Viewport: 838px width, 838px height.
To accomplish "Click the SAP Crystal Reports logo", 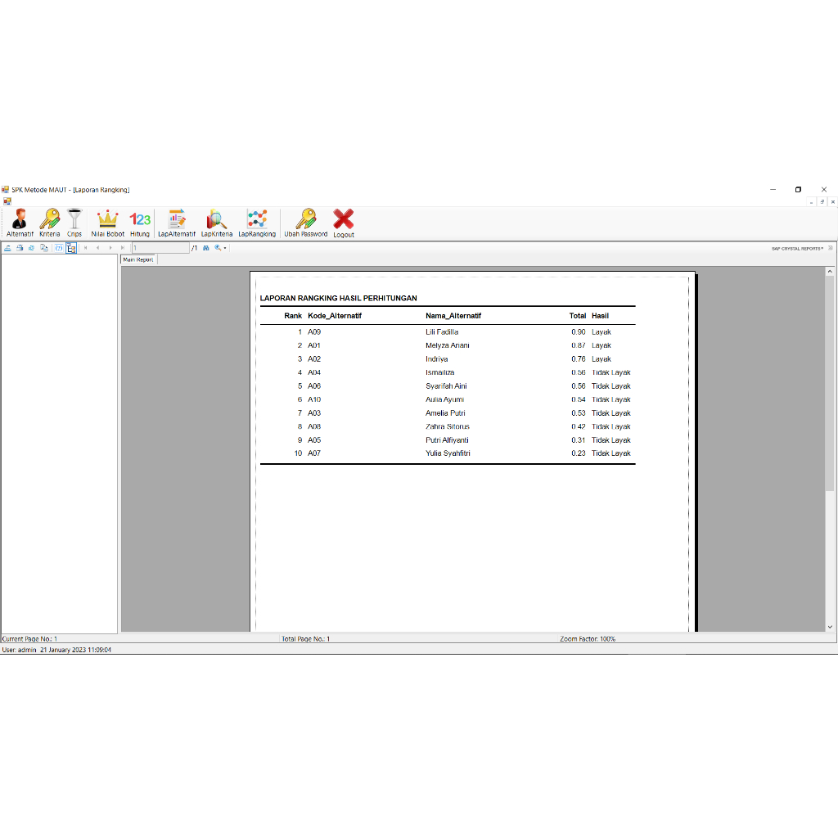I will [x=797, y=249].
